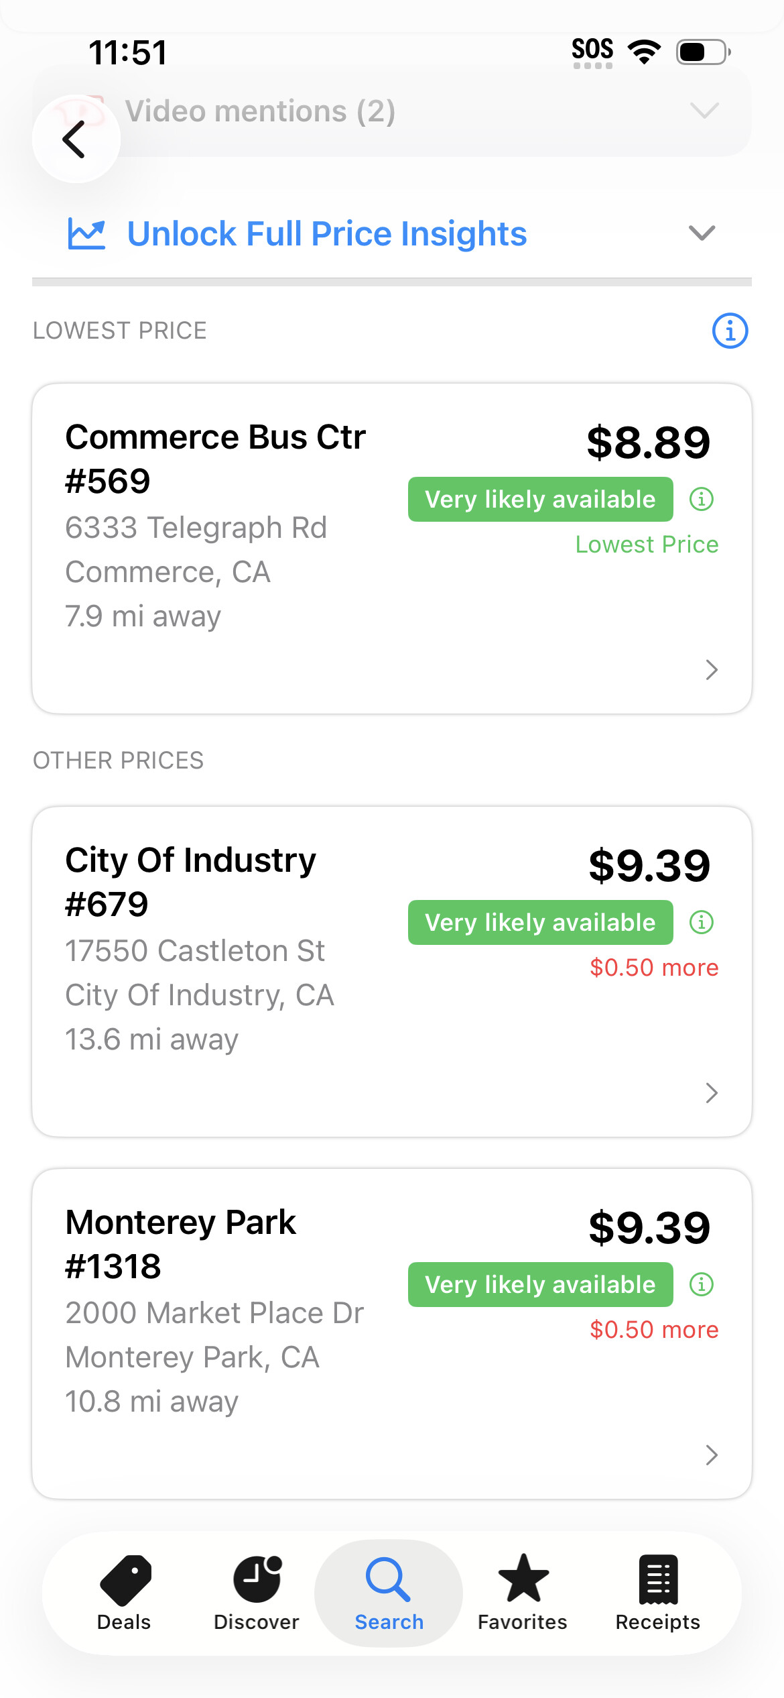Open the Discover clock icon
This screenshot has width=784, height=1698.
pyautogui.click(x=257, y=1579)
